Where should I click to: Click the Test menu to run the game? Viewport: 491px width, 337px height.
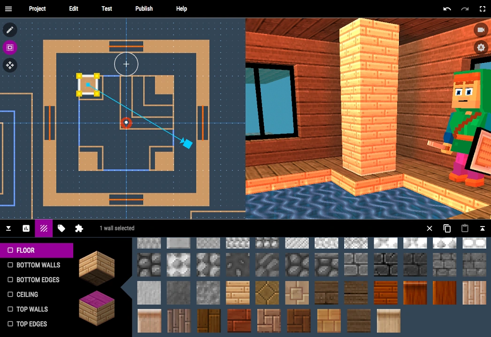107,8
